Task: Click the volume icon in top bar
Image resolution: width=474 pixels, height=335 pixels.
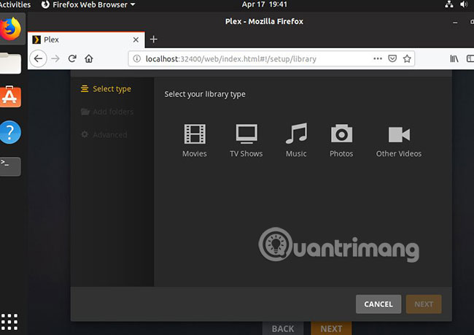Action: pyautogui.click(x=464, y=4)
